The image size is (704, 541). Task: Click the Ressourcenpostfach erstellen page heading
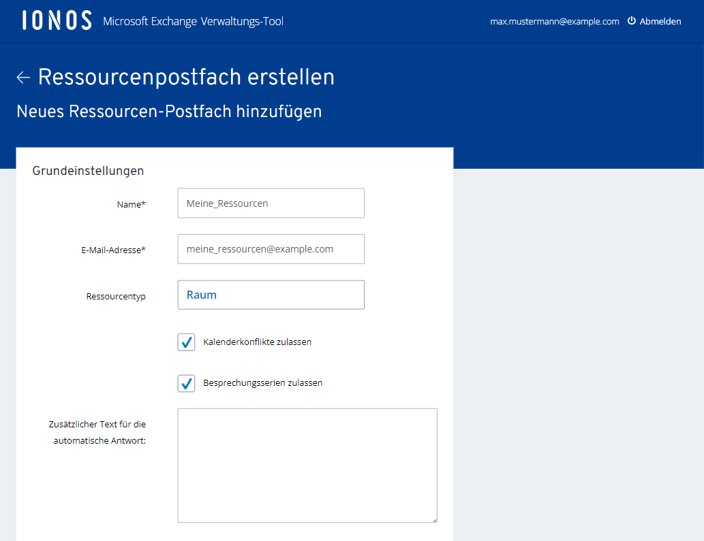[186, 77]
